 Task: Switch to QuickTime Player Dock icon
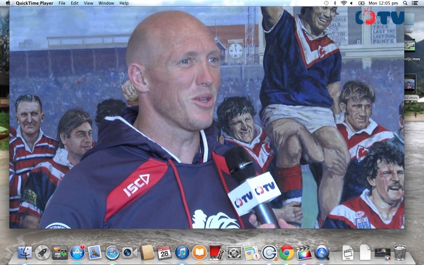click(x=322, y=253)
